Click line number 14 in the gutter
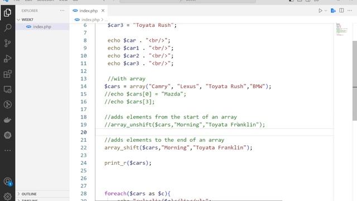Screen dimensions: 357x201 [x=84, y=87]
